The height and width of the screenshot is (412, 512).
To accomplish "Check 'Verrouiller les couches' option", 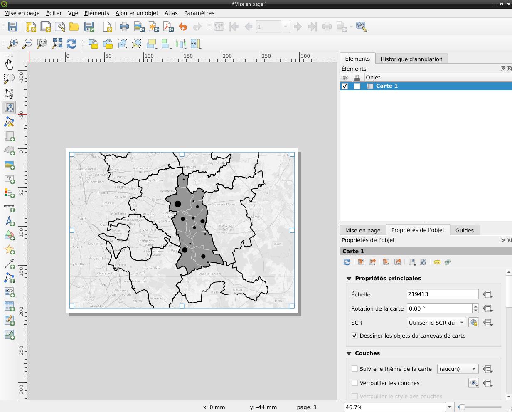I will [354, 383].
